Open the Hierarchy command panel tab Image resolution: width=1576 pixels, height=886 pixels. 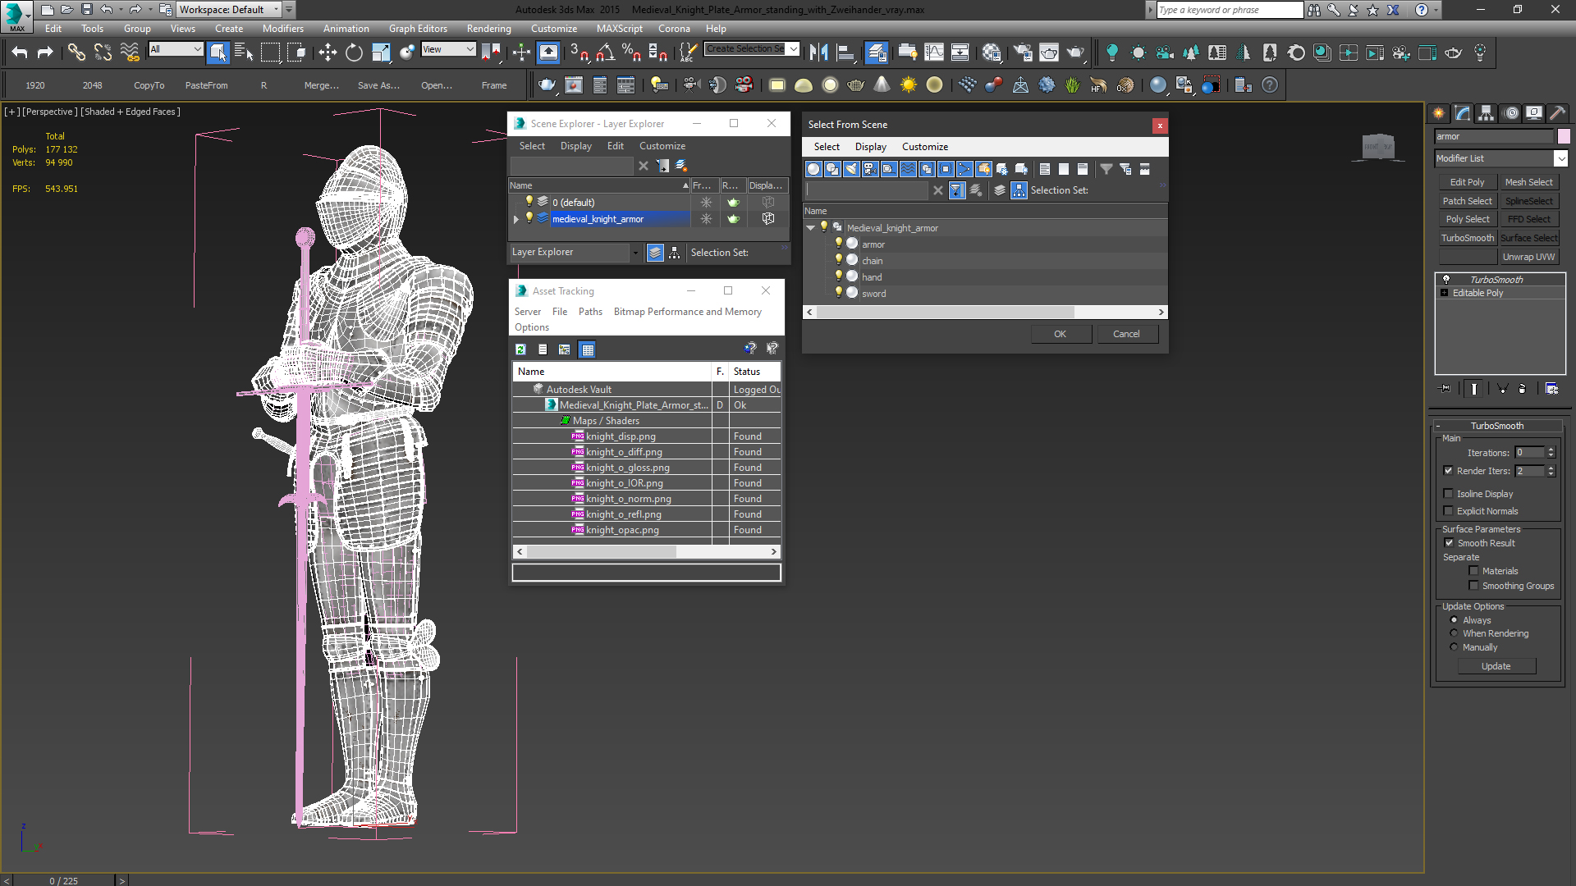point(1486,113)
